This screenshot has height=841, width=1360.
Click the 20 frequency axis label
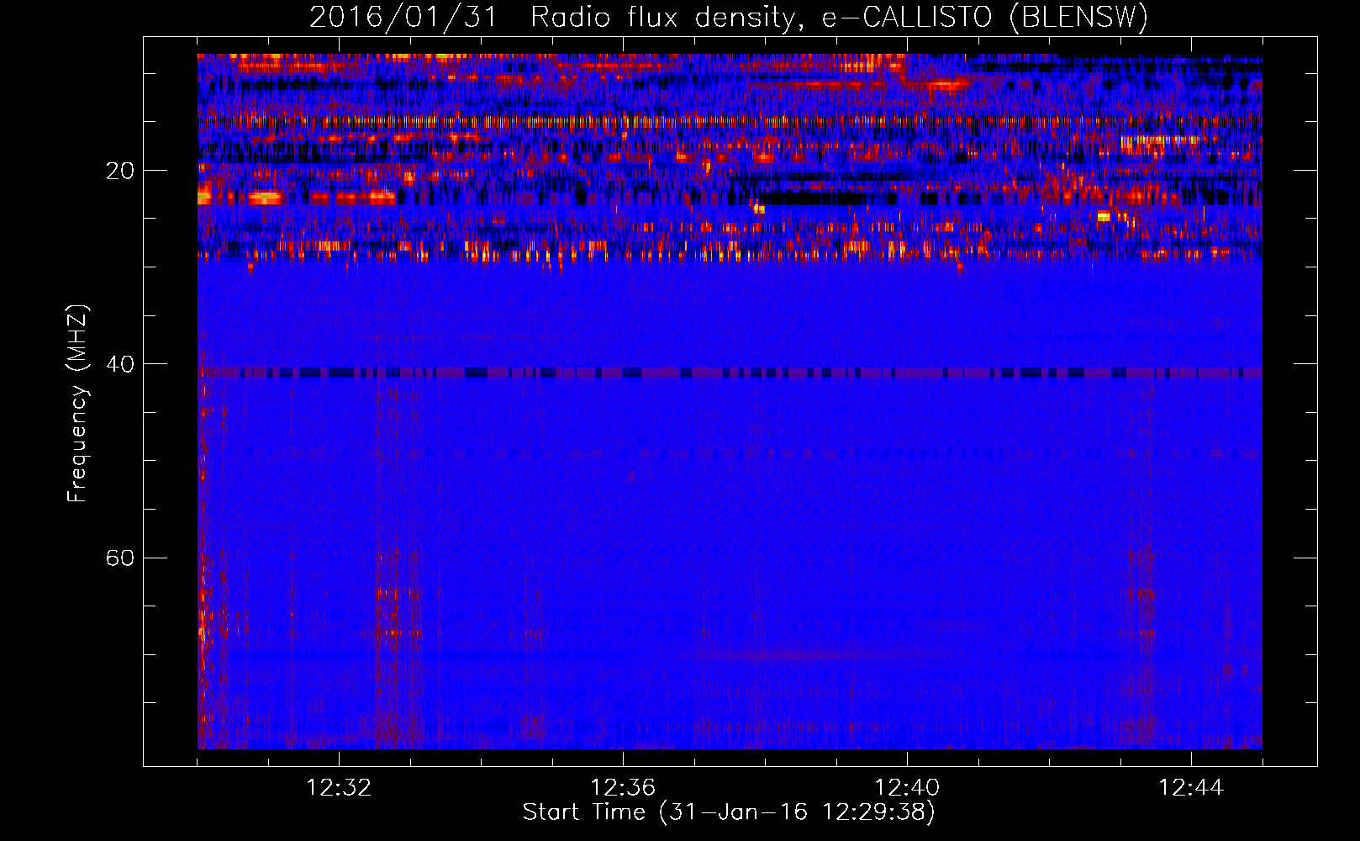119,171
